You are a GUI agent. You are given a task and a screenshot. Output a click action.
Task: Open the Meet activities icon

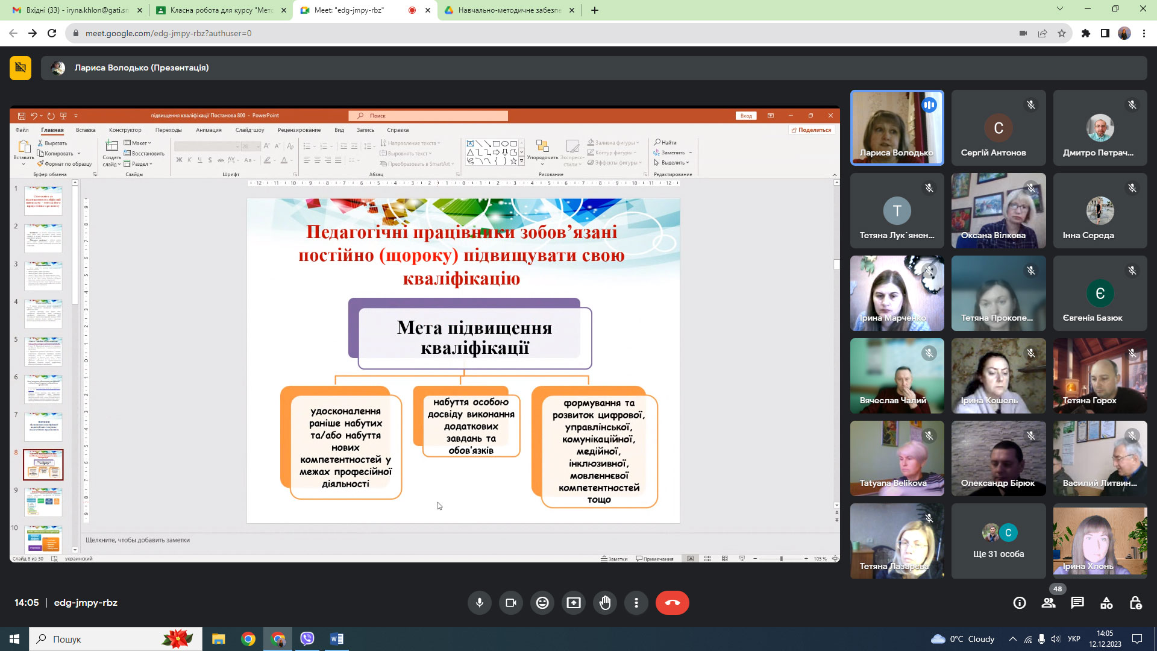click(1106, 603)
